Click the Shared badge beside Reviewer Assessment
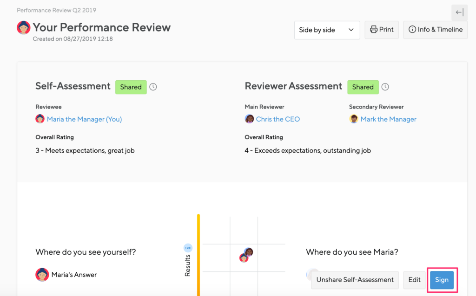Screen dimensions: 476x296 click(x=363, y=87)
